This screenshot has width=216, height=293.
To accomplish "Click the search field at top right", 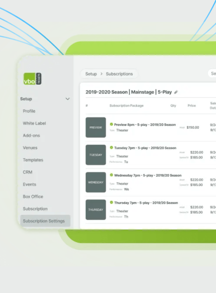I will [x=213, y=74].
